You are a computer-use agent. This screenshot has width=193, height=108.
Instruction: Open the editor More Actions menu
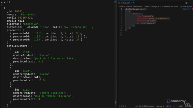190,3
